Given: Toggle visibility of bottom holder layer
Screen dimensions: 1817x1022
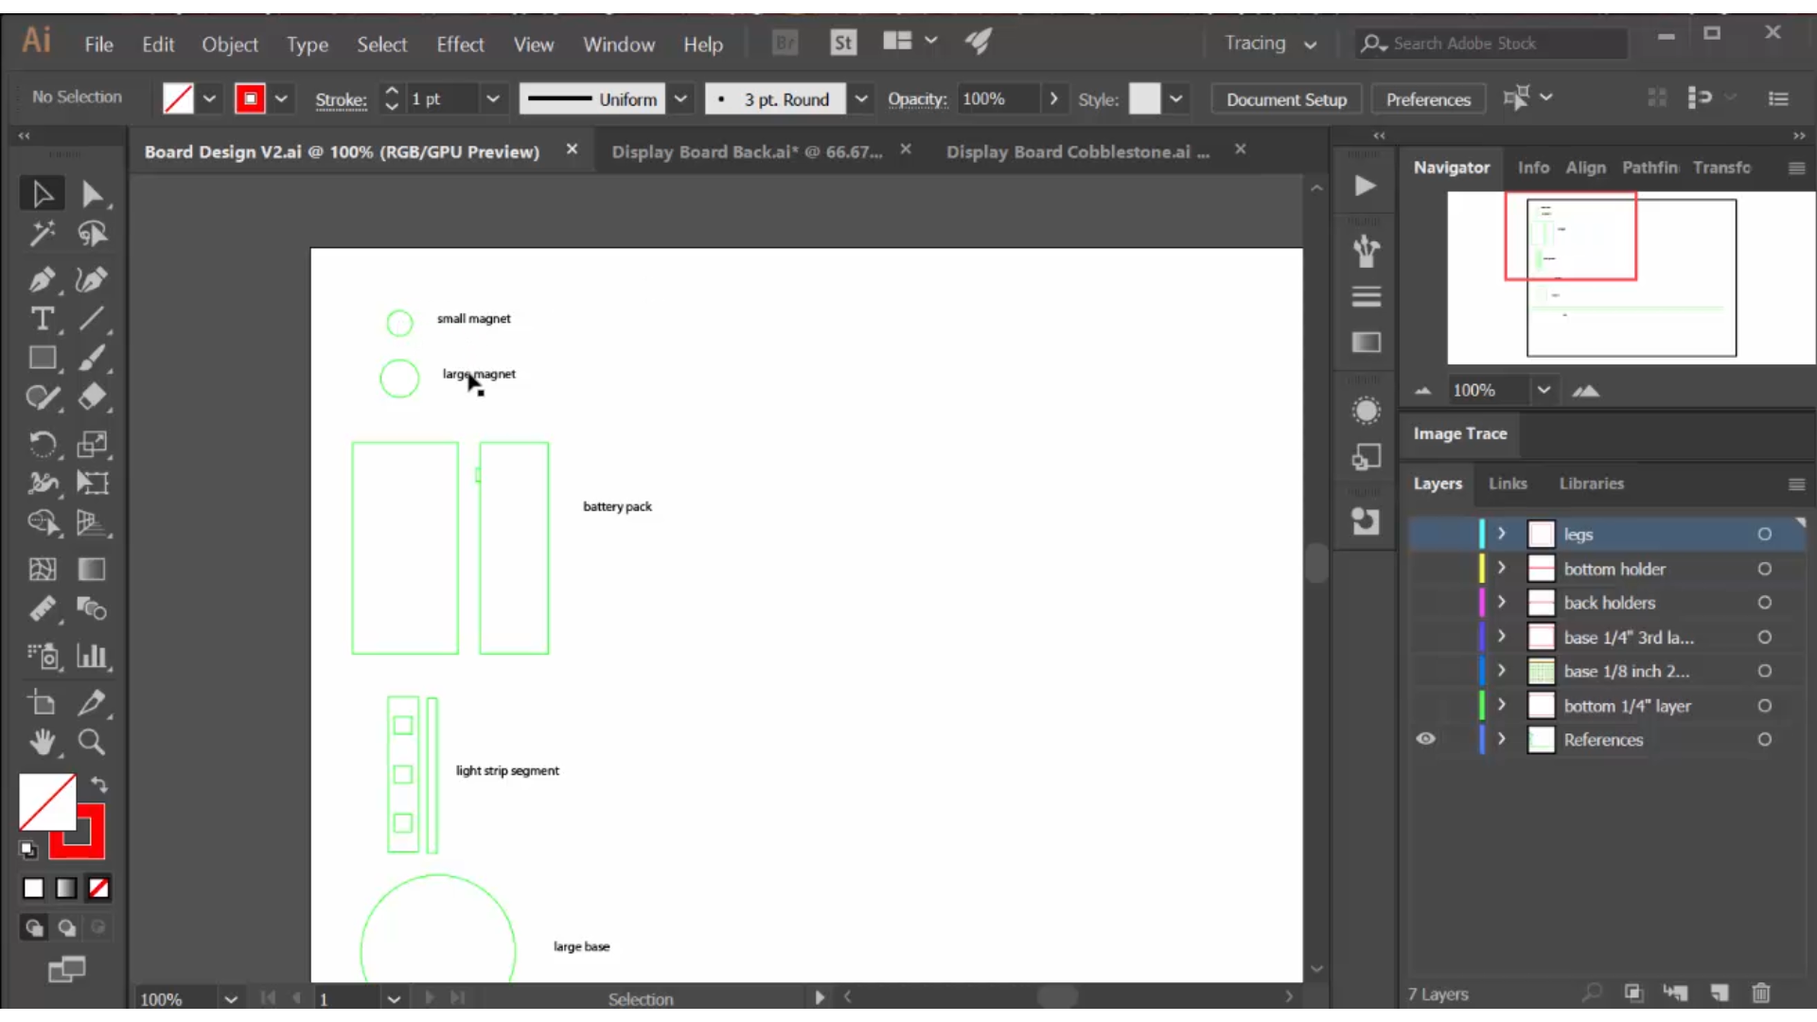Looking at the screenshot, I should pos(1425,569).
